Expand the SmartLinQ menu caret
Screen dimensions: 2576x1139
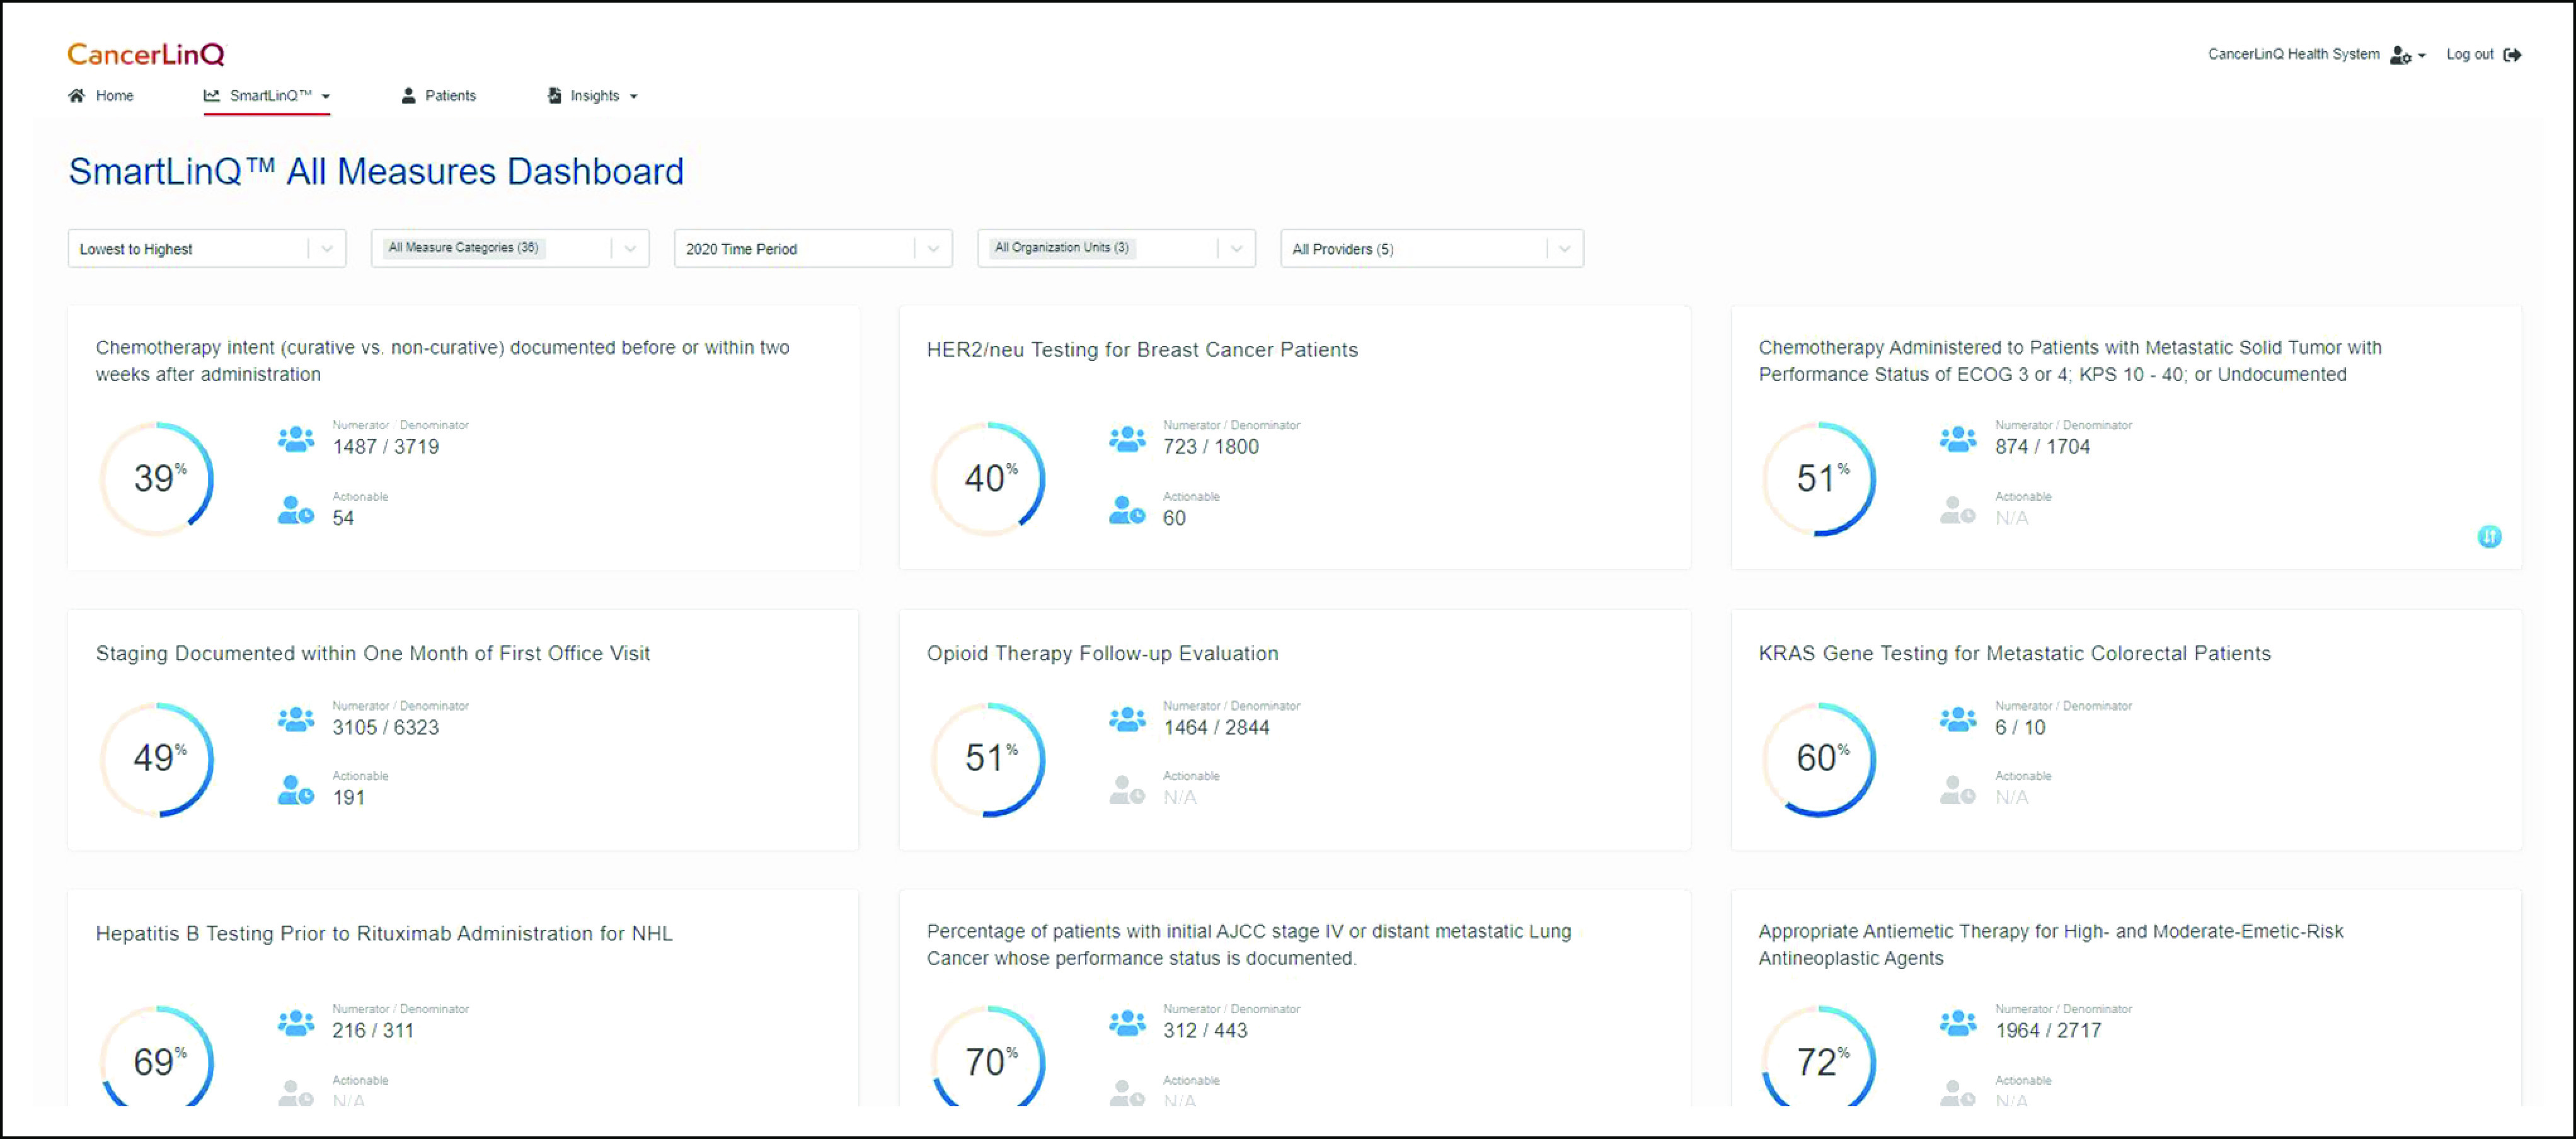click(x=326, y=97)
